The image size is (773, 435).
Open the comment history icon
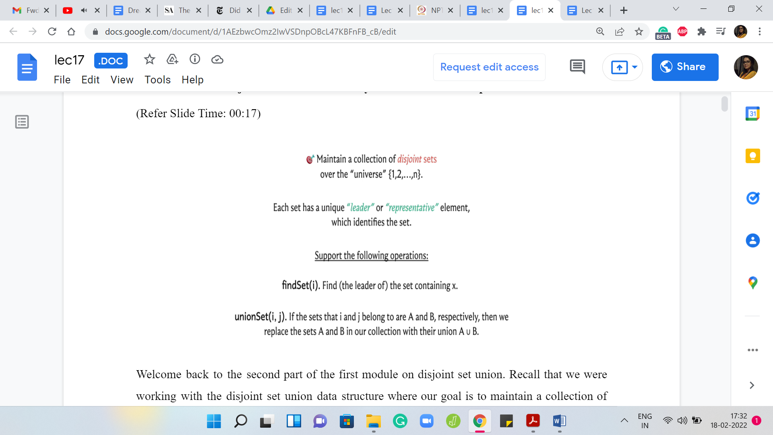(577, 67)
